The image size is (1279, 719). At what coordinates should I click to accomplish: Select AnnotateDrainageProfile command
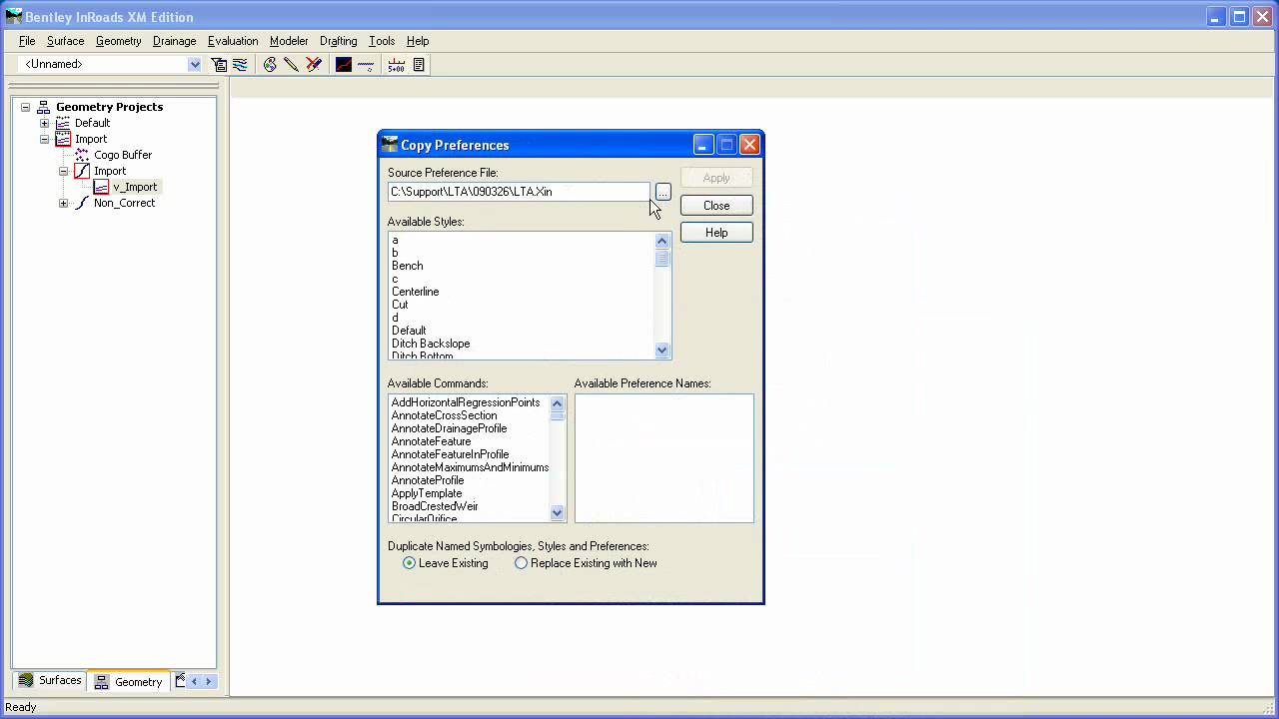click(450, 428)
